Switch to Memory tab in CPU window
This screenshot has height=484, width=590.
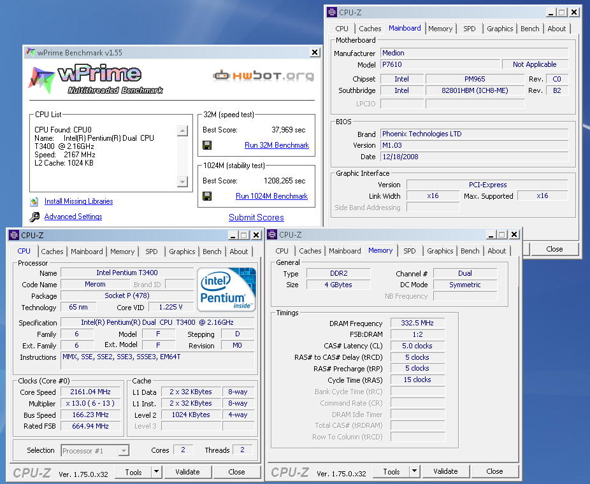click(122, 252)
